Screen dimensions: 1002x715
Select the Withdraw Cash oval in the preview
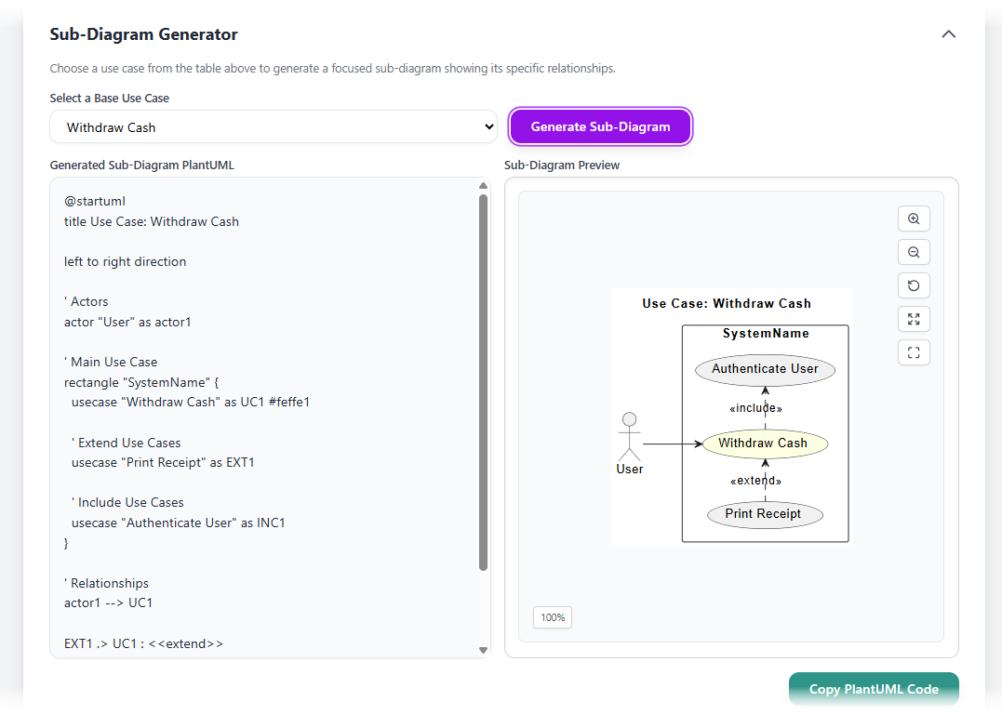[x=765, y=444]
